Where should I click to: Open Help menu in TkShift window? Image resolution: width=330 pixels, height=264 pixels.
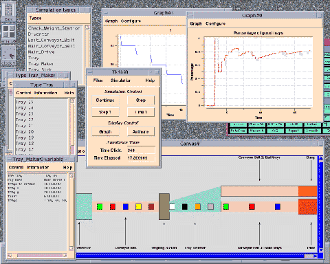pyautogui.click(x=150, y=80)
